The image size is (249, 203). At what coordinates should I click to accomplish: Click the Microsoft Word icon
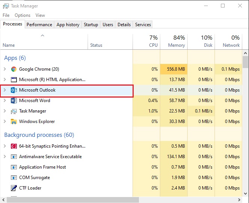14,101
